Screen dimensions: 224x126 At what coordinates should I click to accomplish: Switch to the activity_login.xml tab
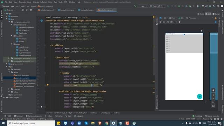coord(46,10)
